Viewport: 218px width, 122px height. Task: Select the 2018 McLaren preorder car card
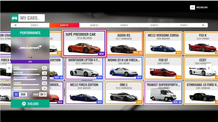tap(84, 43)
